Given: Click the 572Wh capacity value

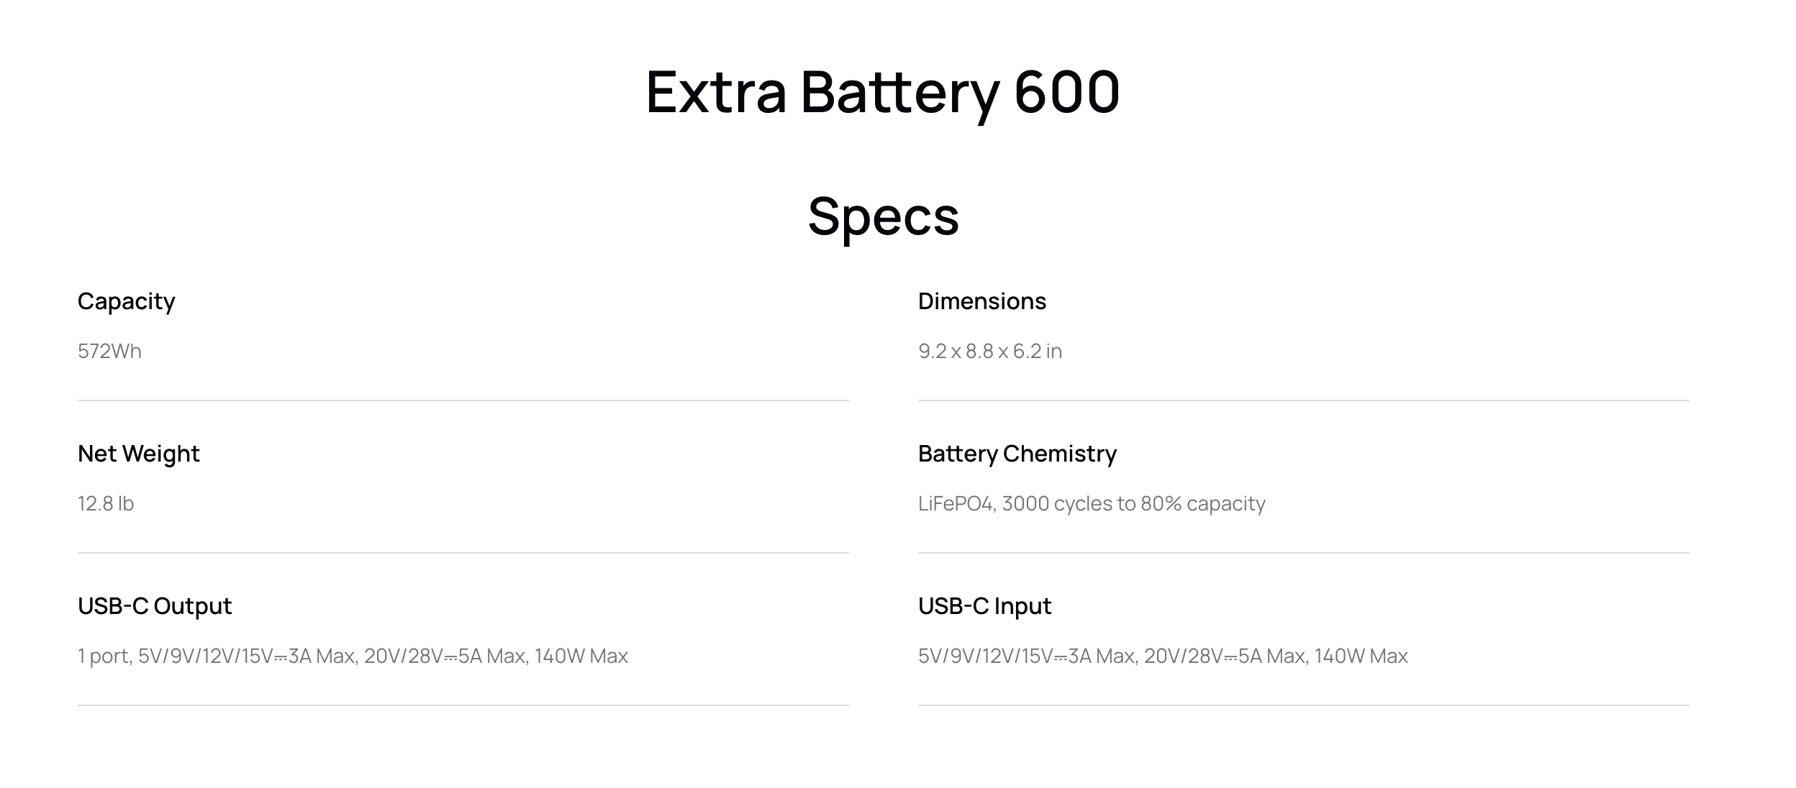Looking at the screenshot, I should [109, 351].
